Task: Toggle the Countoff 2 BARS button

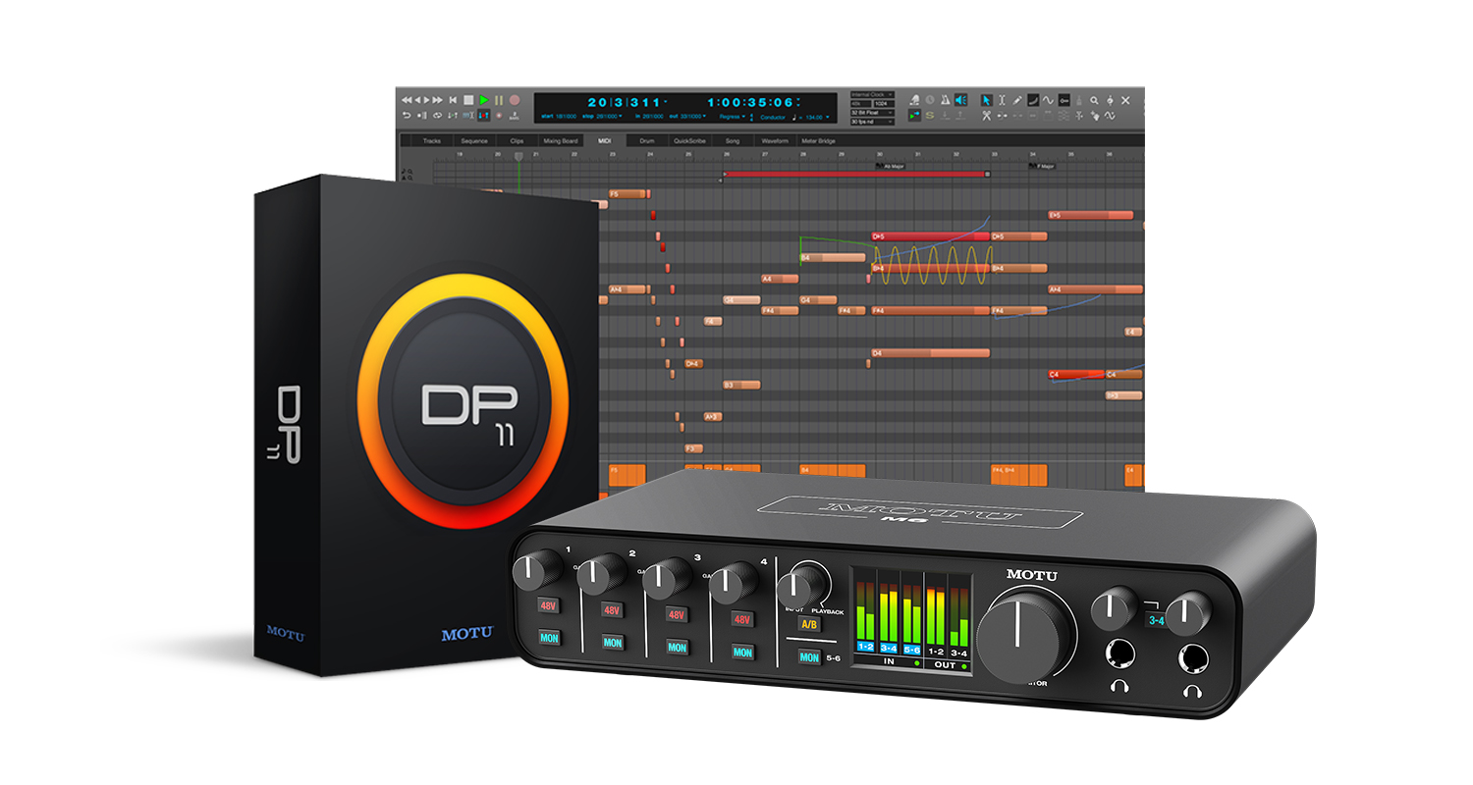Action: click(514, 116)
